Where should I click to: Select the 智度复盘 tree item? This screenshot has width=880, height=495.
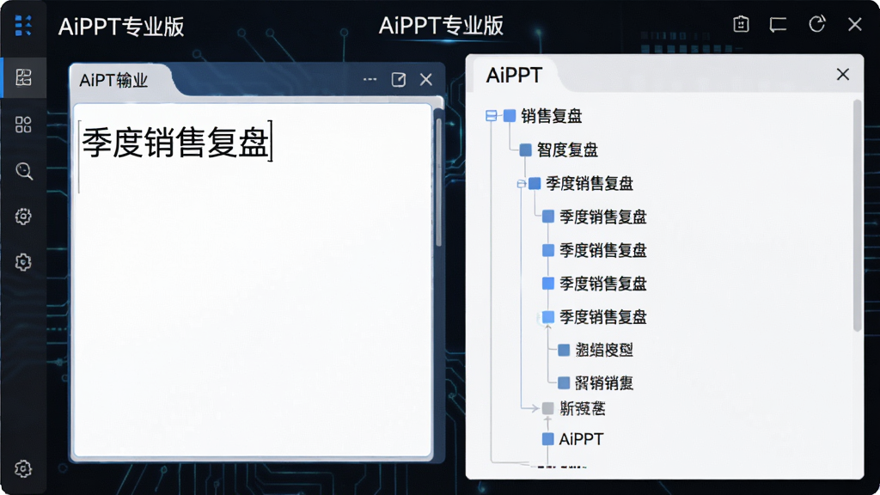pyautogui.click(x=567, y=150)
